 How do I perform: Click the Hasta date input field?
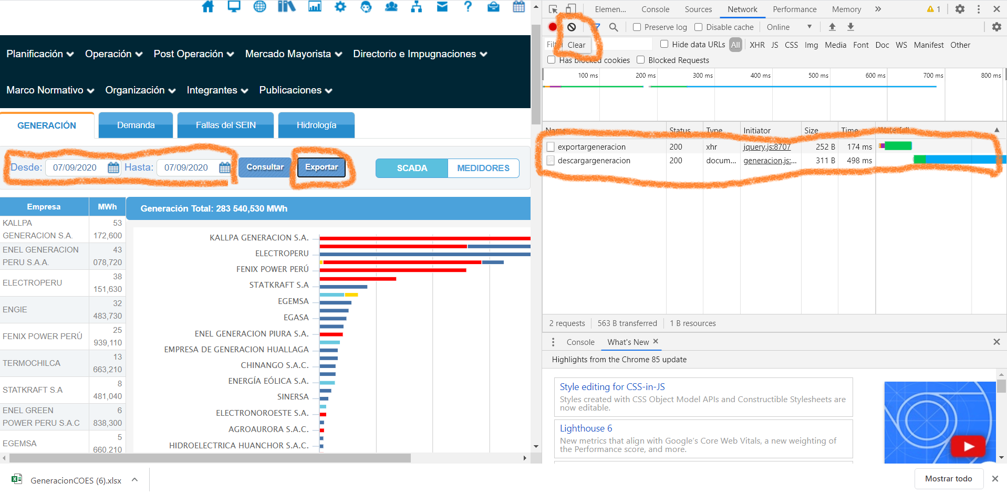[186, 167]
